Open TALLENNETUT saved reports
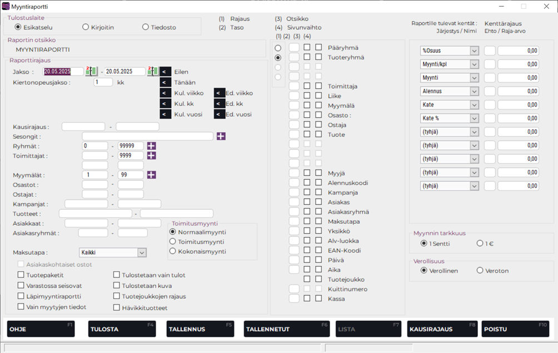 [287, 329]
